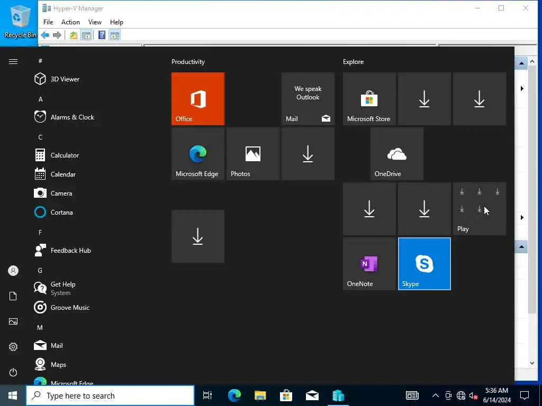Image resolution: width=542 pixels, height=406 pixels.
Task: Expand the Start hamburger menu
Action: (13, 61)
